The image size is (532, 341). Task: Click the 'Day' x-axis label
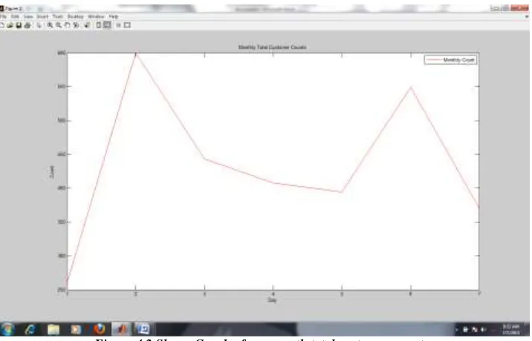[x=272, y=300]
